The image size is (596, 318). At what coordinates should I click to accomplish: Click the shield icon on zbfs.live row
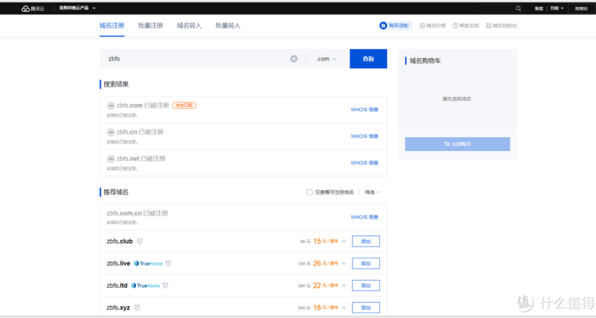168,263
